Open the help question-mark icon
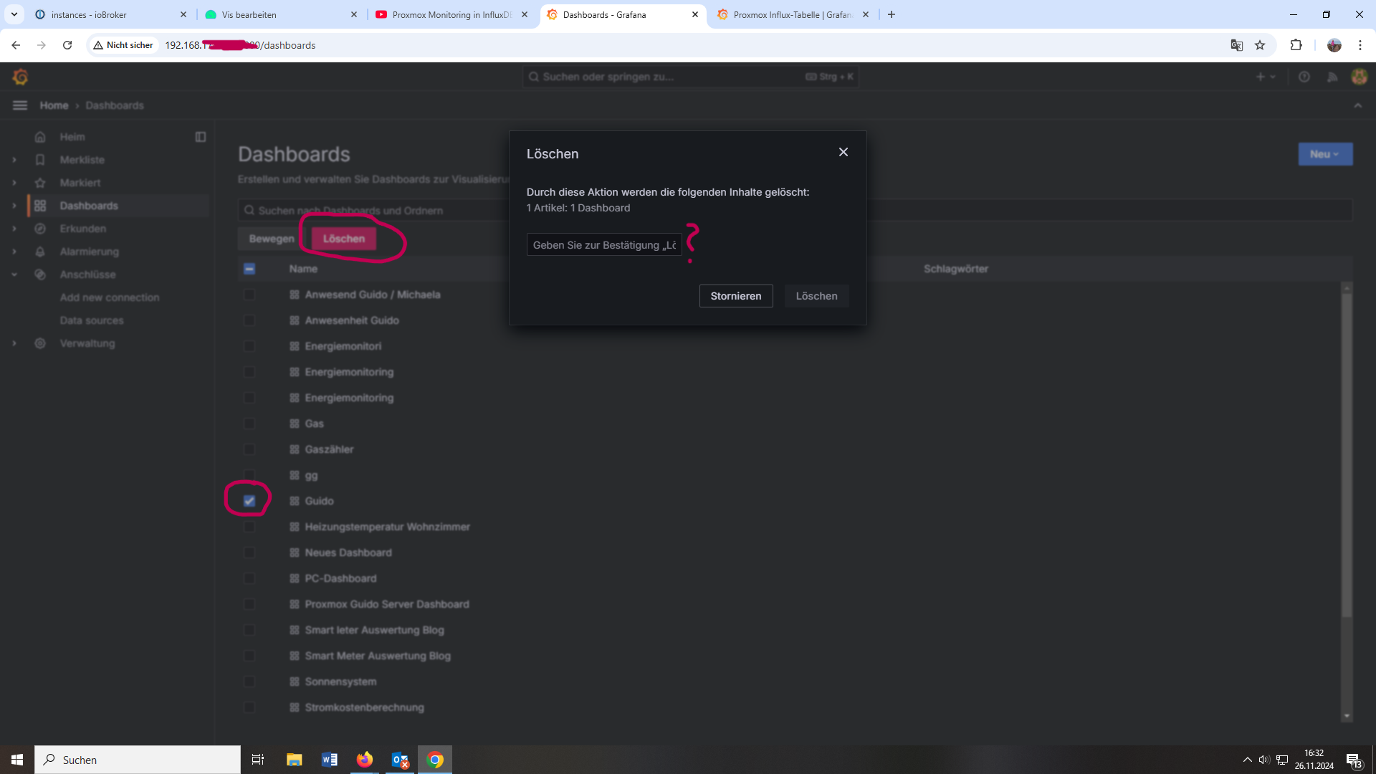Image resolution: width=1376 pixels, height=774 pixels. (x=1304, y=77)
